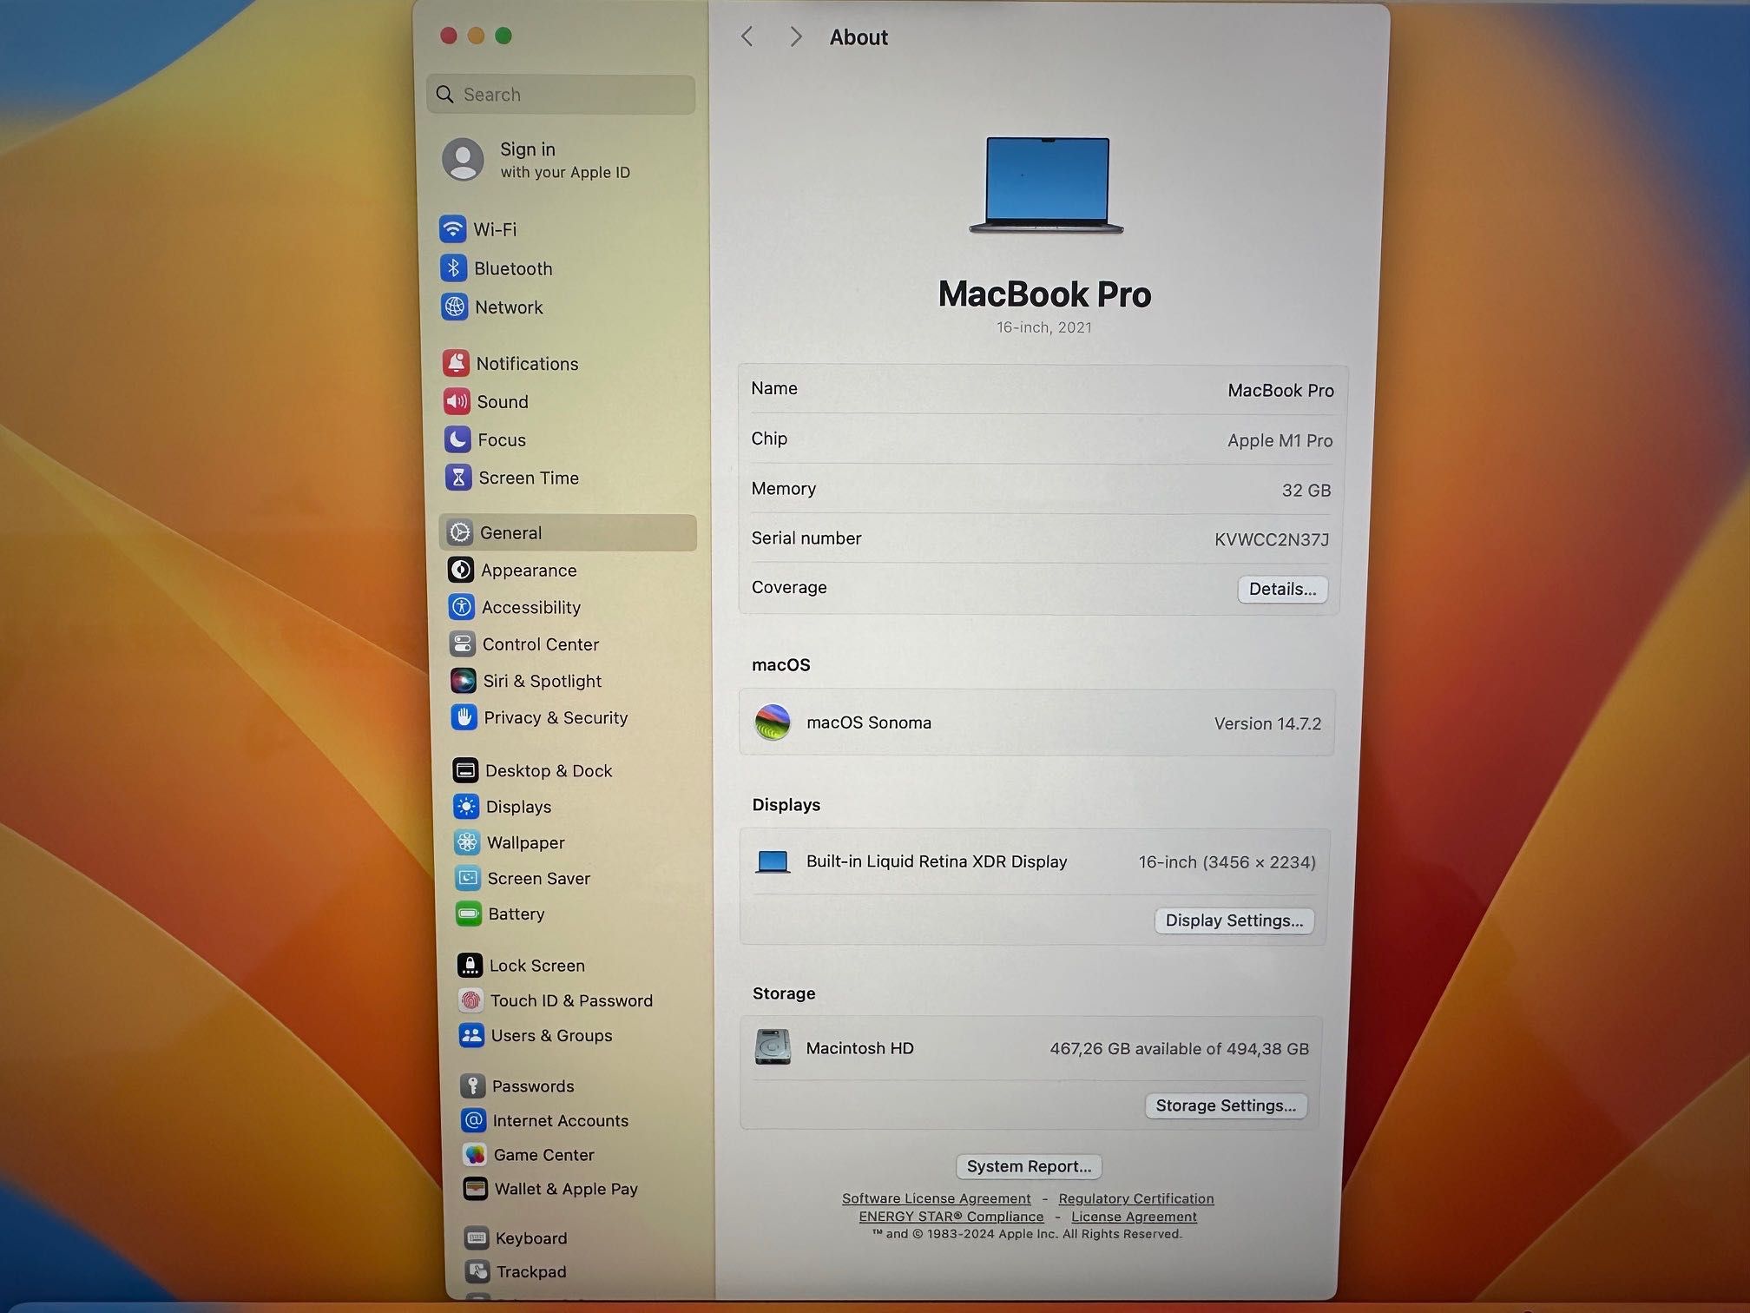The image size is (1750, 1313).
Task: Open the Lock Screen padlock icon
Action: pyautogui.click(x=470, y=965)
